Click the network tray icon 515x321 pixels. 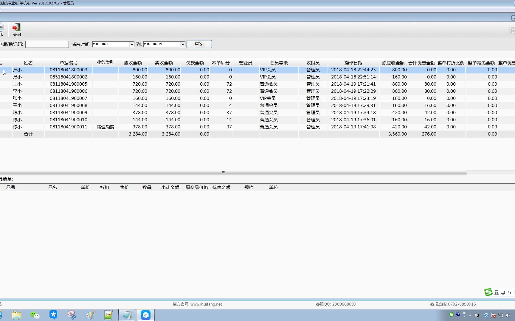[501, 315]
